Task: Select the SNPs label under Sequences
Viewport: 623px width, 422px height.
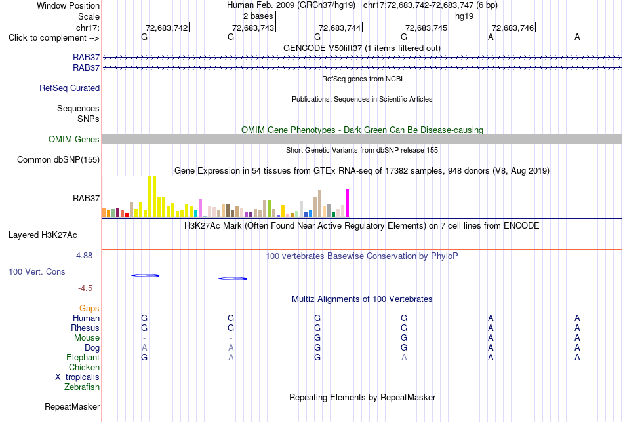Action: 89,119
